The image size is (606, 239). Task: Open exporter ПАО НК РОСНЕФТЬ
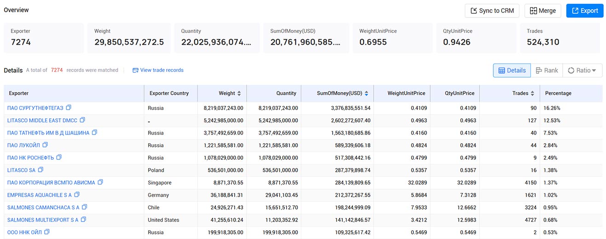coord(30,157)
